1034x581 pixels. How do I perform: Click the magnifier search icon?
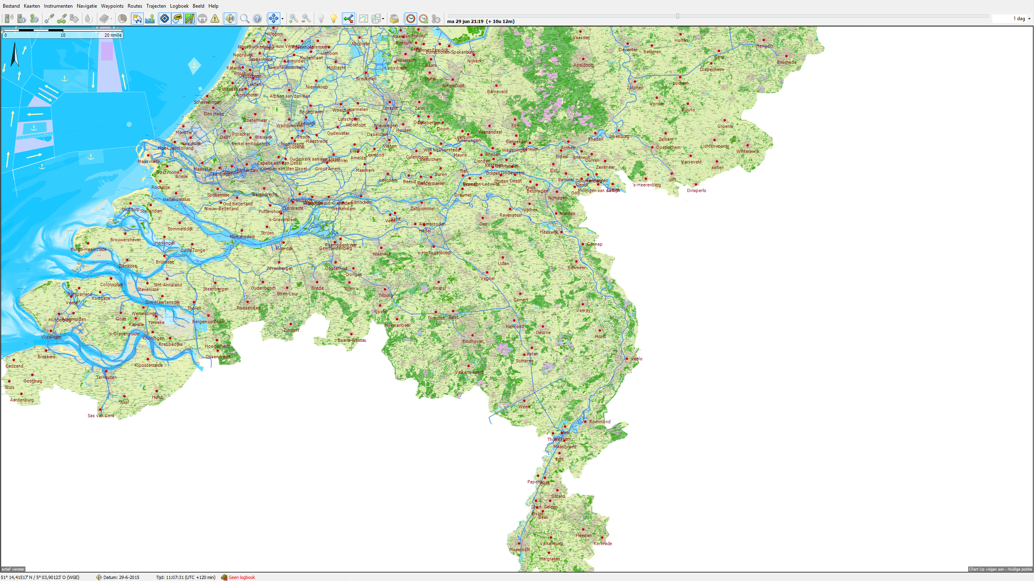click(245, 19)
